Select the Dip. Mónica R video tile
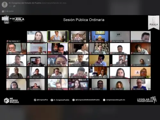160x120 pixels. point(78,49)
